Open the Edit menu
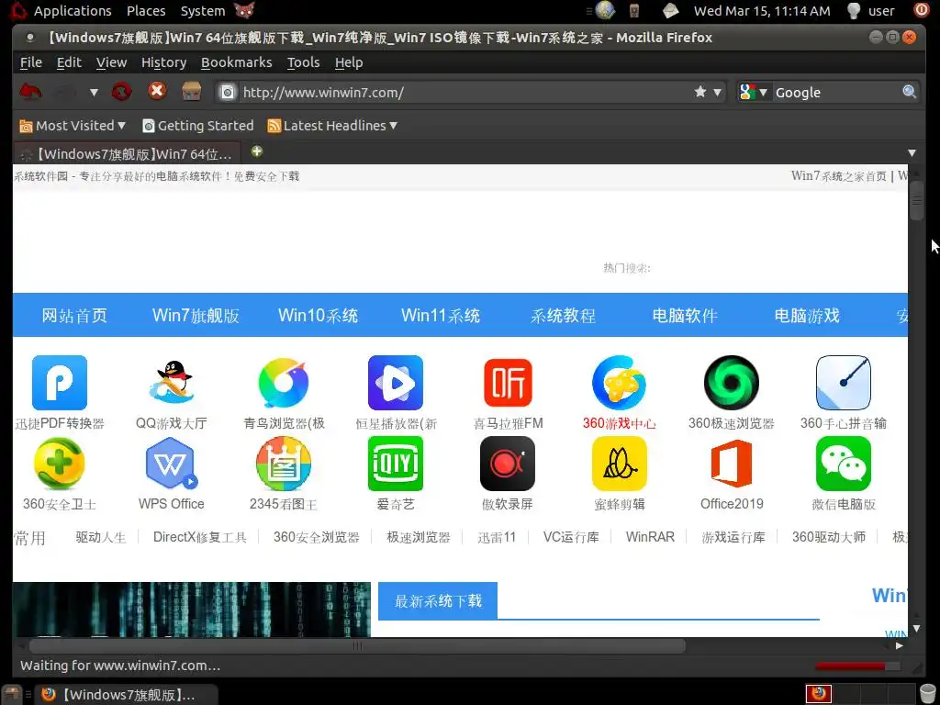 (x=69, y=62)
